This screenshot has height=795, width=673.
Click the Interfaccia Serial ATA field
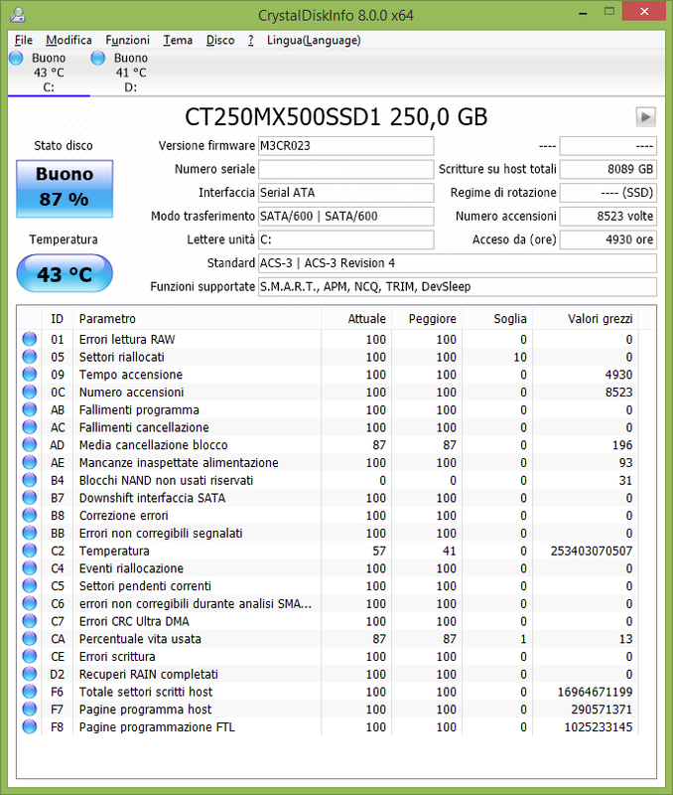[345, 193]
